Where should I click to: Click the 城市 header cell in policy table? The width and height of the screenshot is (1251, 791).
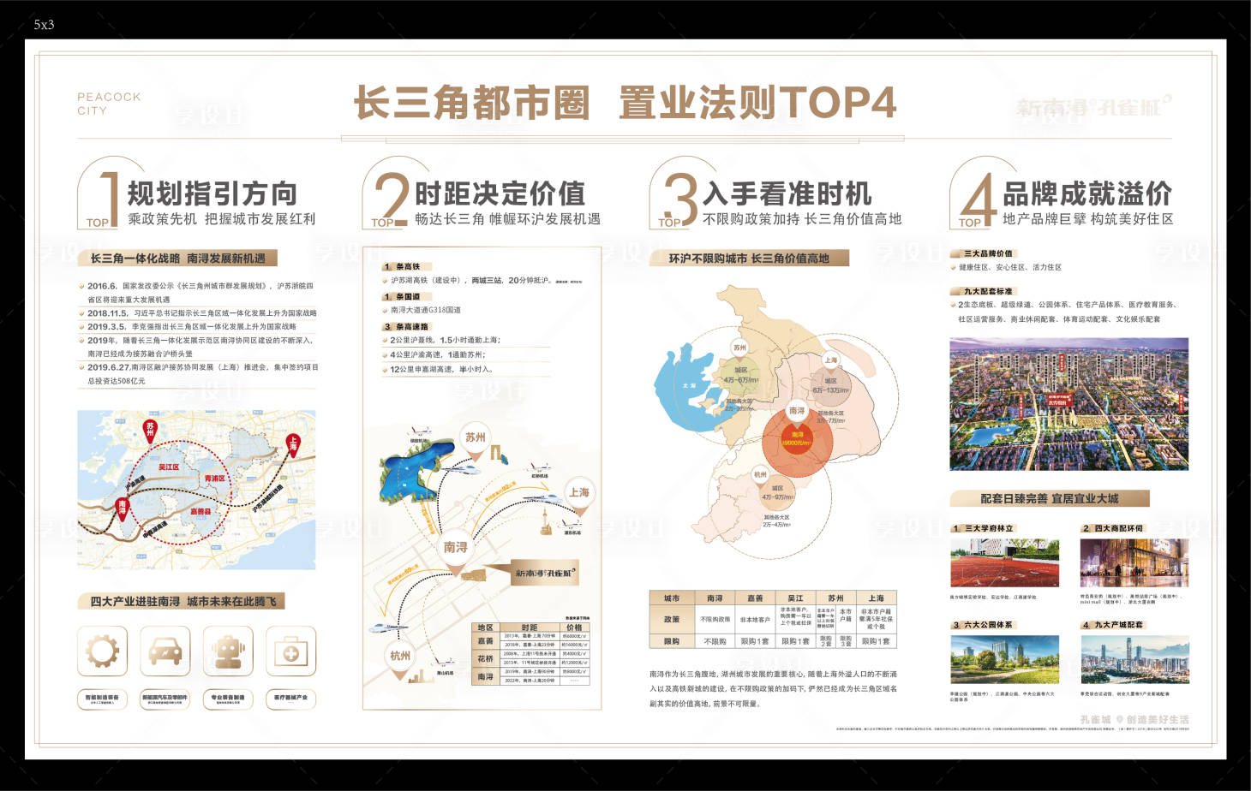coord(672,598)
